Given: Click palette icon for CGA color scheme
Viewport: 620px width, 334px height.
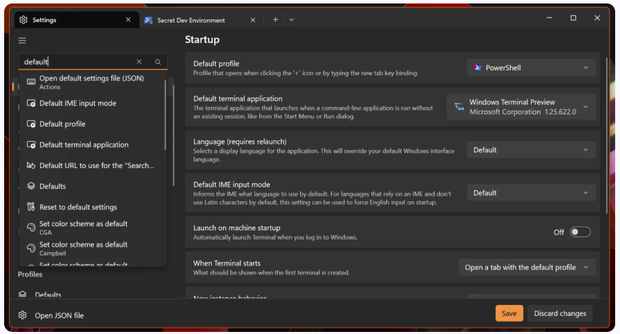Looking at the screenshot, I should tap(31, 227).
